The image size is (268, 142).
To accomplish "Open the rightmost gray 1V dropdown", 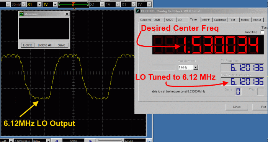I will click(x=149, y=5).
